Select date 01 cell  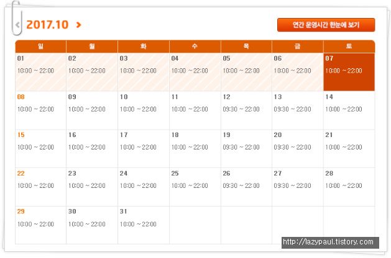40,72
